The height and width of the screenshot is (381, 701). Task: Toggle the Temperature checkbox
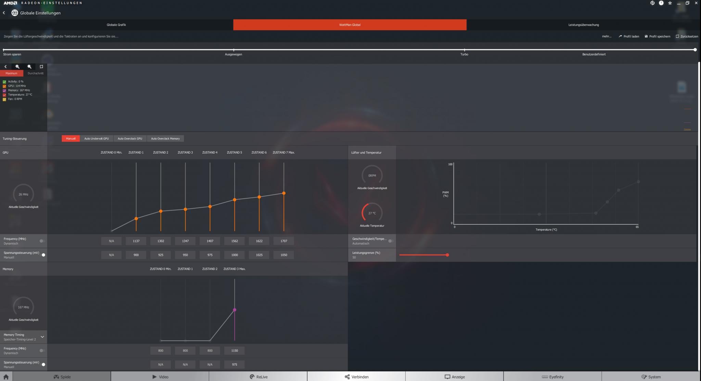4,95
